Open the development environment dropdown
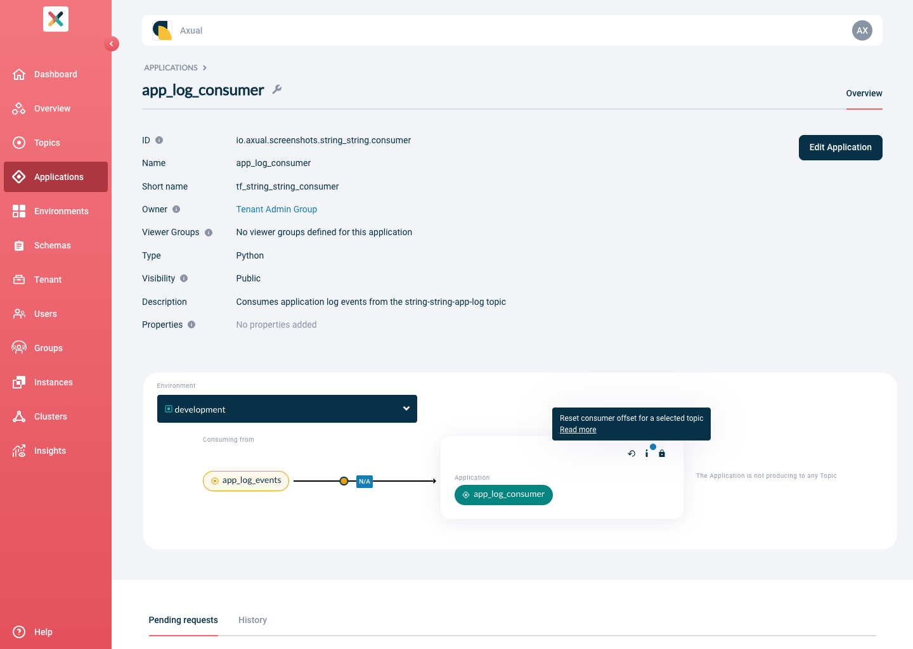The image size is (913, 649). [x=287, y=409]
